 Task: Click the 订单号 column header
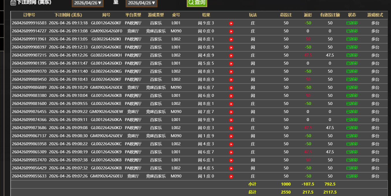(29, 15)
